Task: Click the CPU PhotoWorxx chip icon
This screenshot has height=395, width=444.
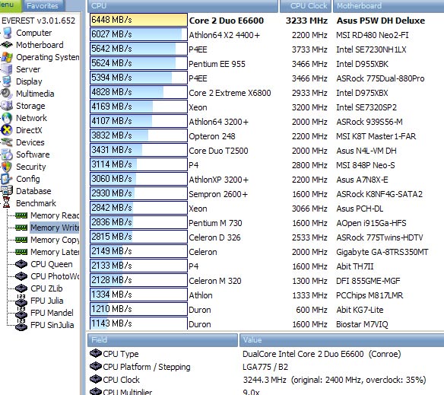Action: [x=21, y=276]
